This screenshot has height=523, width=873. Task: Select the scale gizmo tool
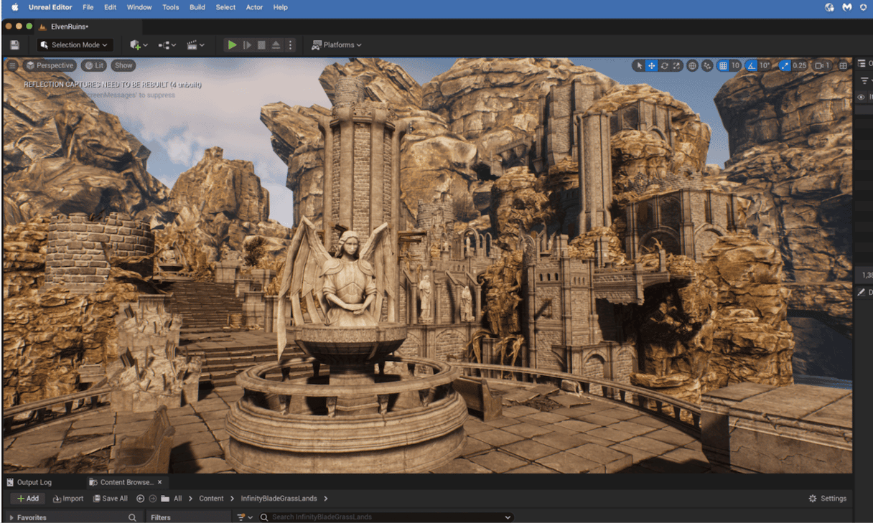coord(676,66)
